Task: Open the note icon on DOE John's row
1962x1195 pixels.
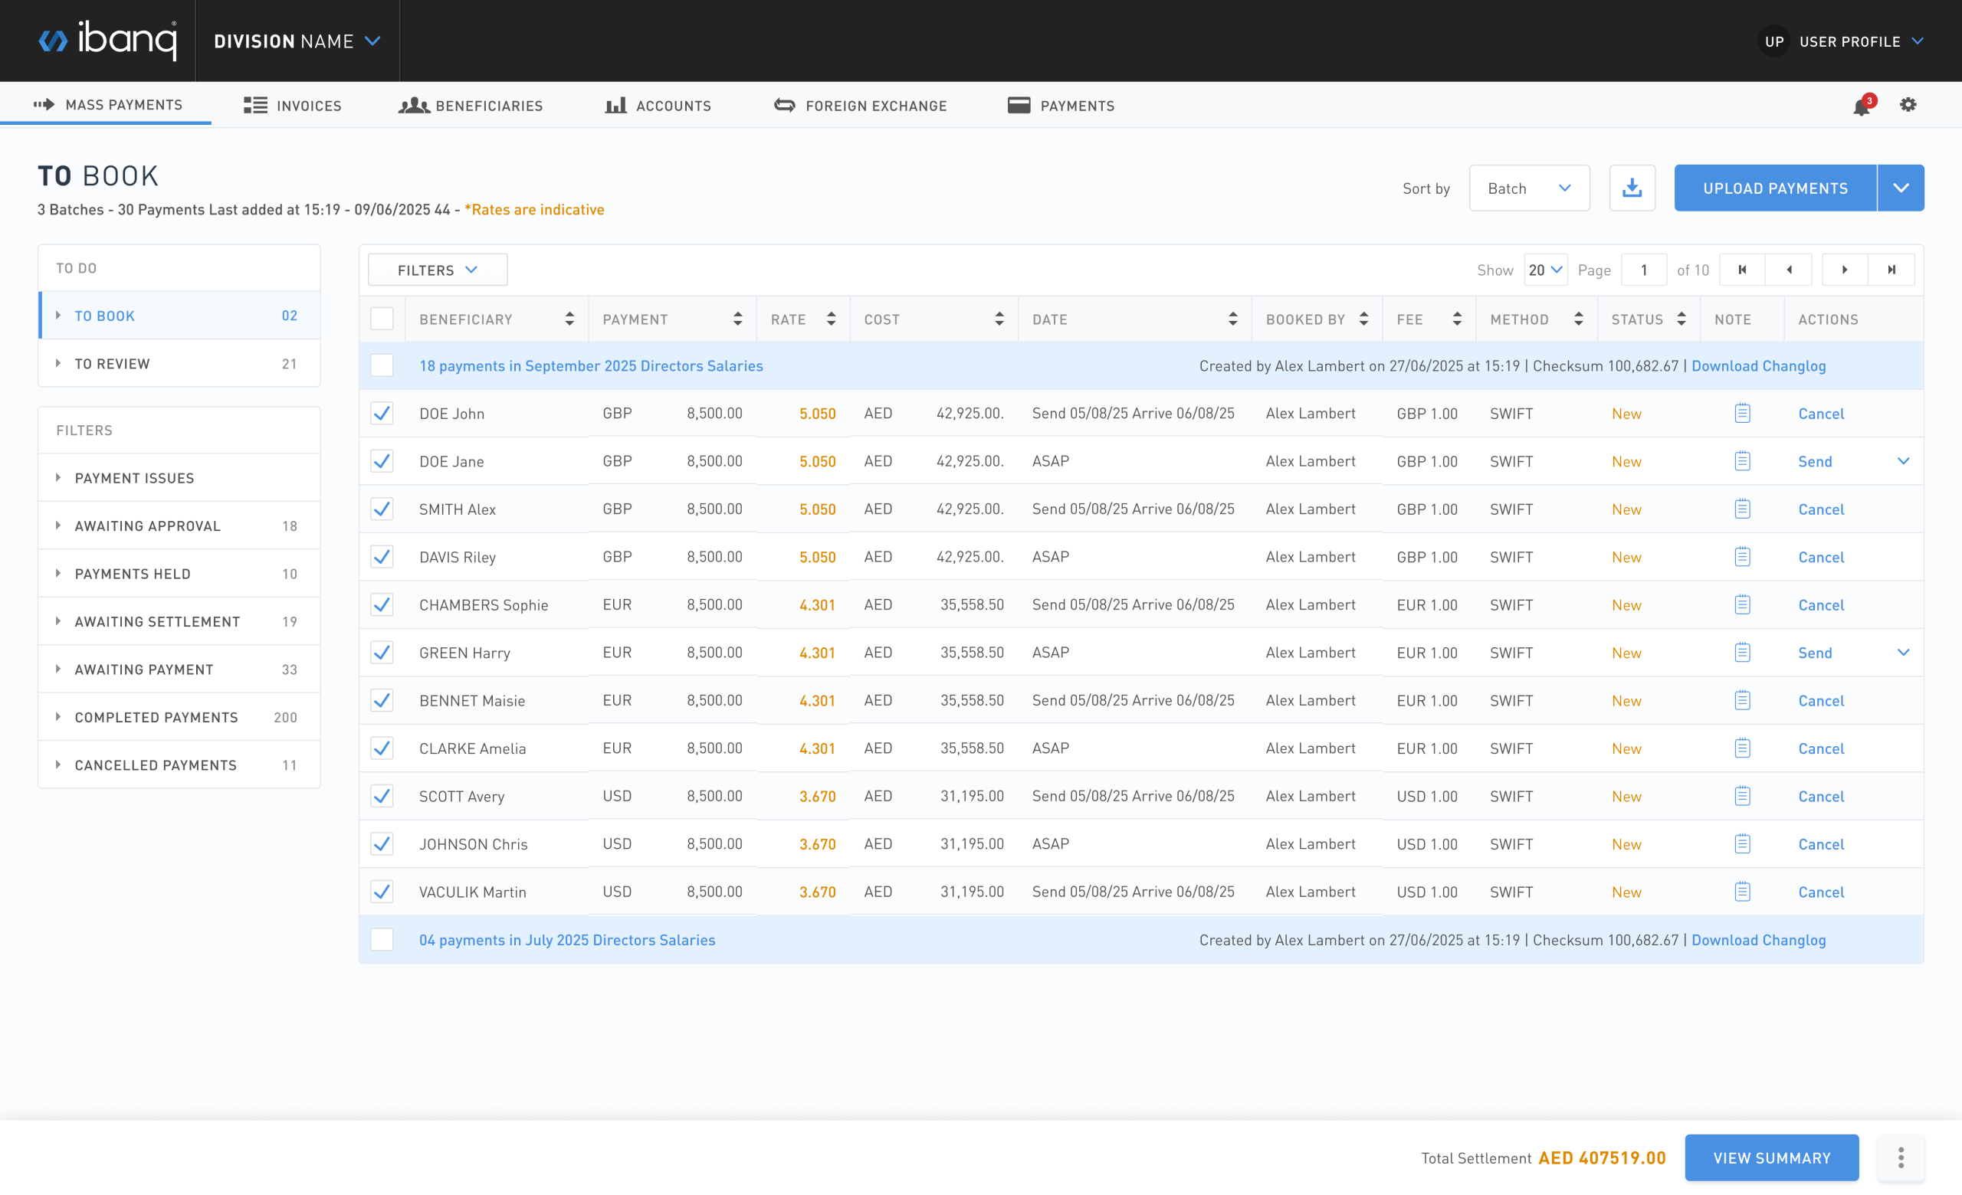Action: (1742, 413)
